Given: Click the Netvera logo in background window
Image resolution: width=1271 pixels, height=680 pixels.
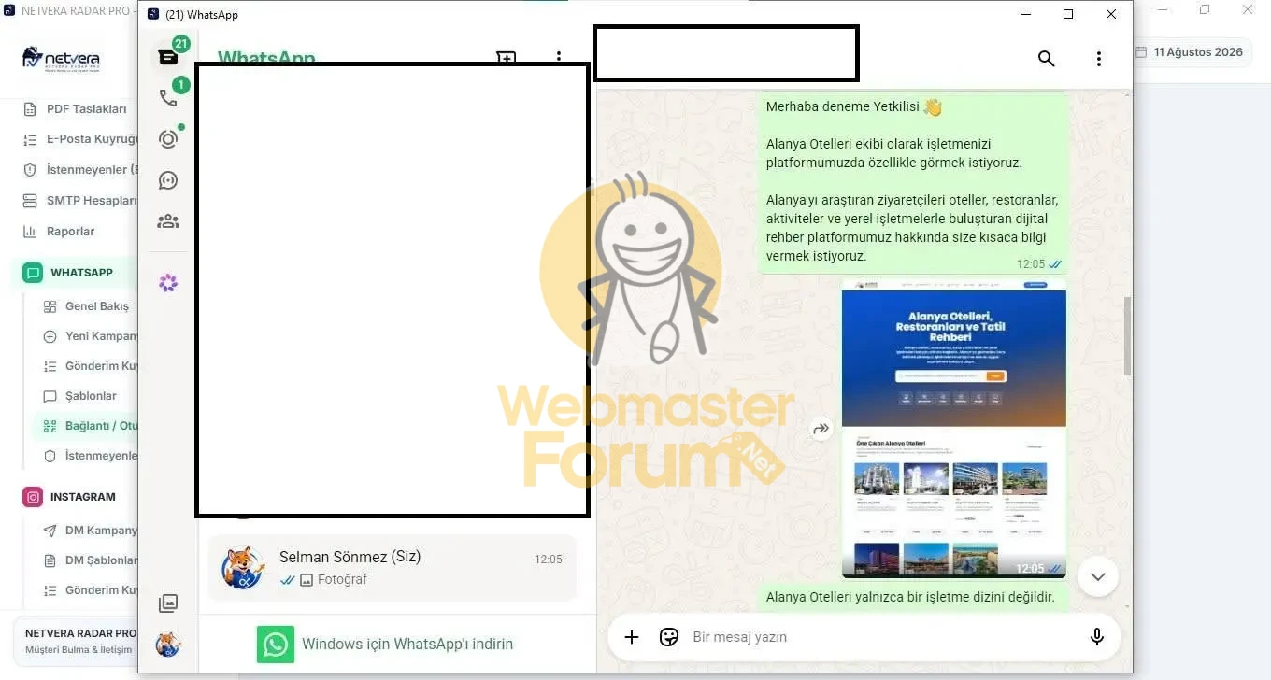Looking at the screenshot, I should pyautogui.click(x=61, y=59).
